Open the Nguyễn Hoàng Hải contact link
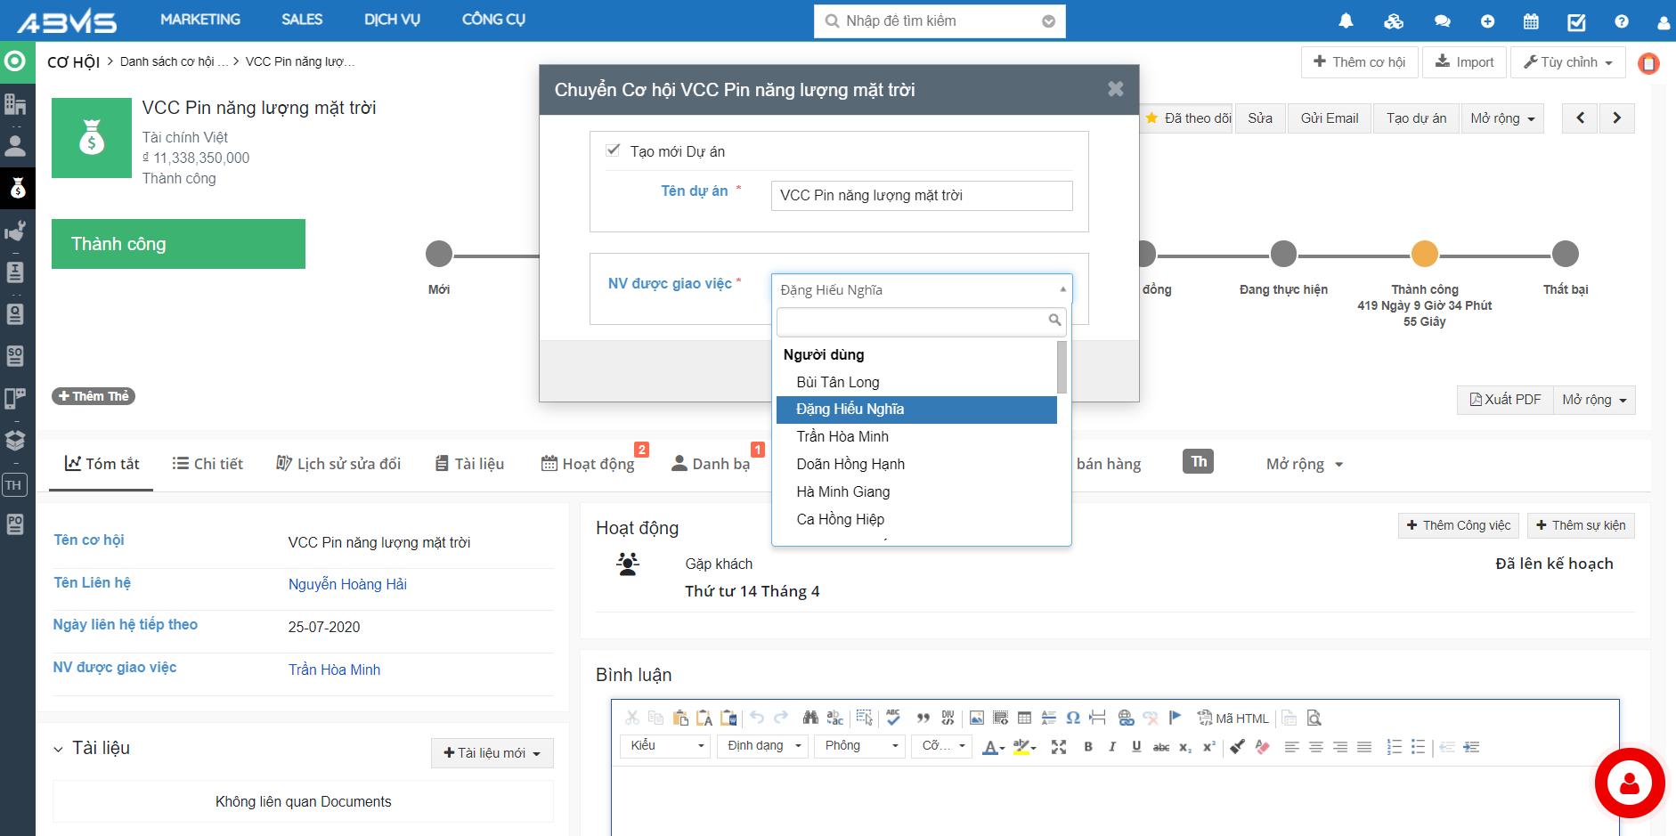1676x836 pixels. (347, 584)
